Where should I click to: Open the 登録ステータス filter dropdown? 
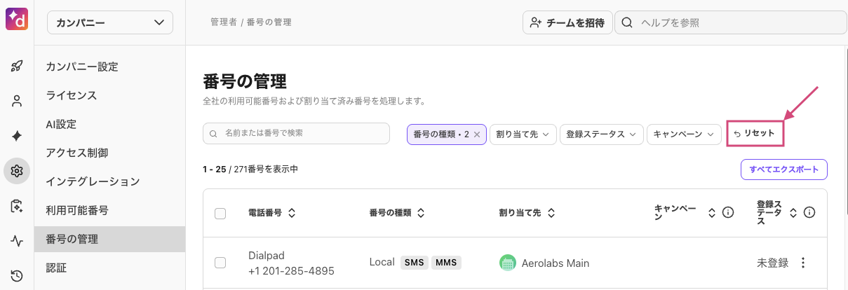(x=601, y=134)
